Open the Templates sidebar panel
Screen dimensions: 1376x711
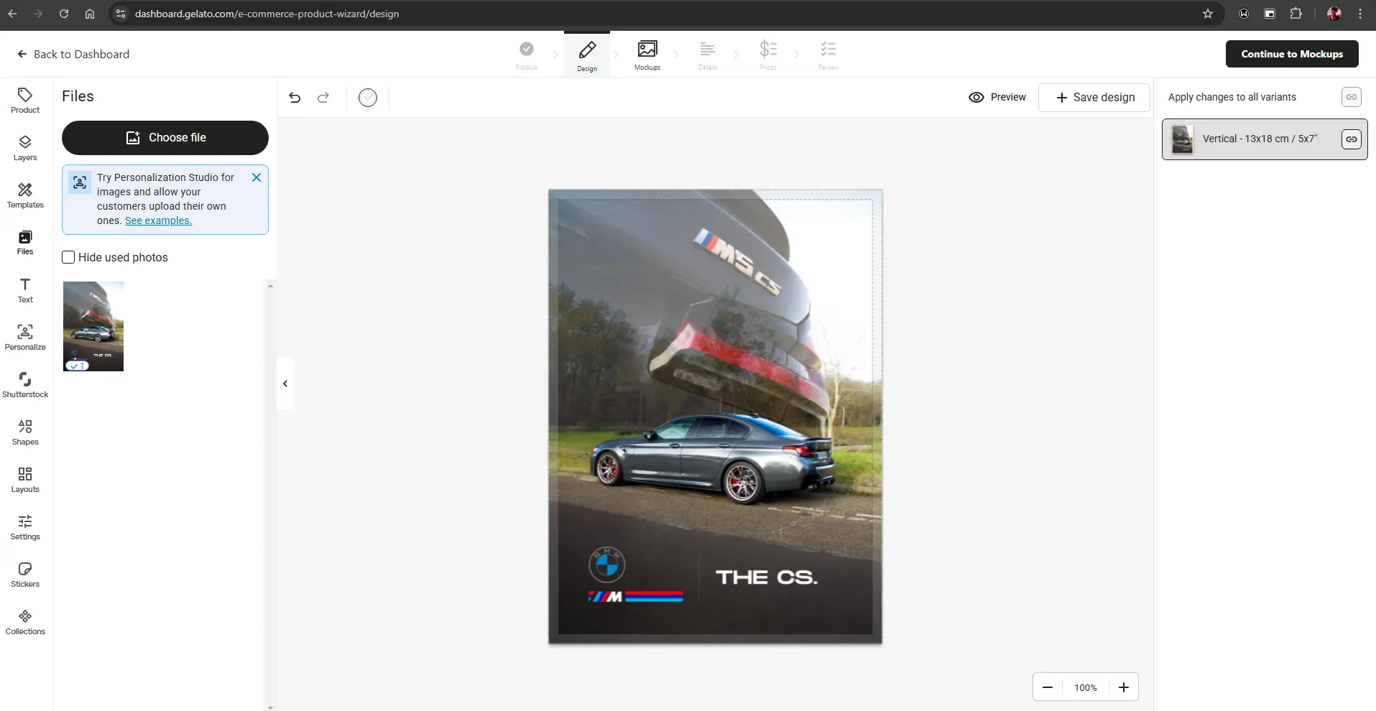[25, 195]
